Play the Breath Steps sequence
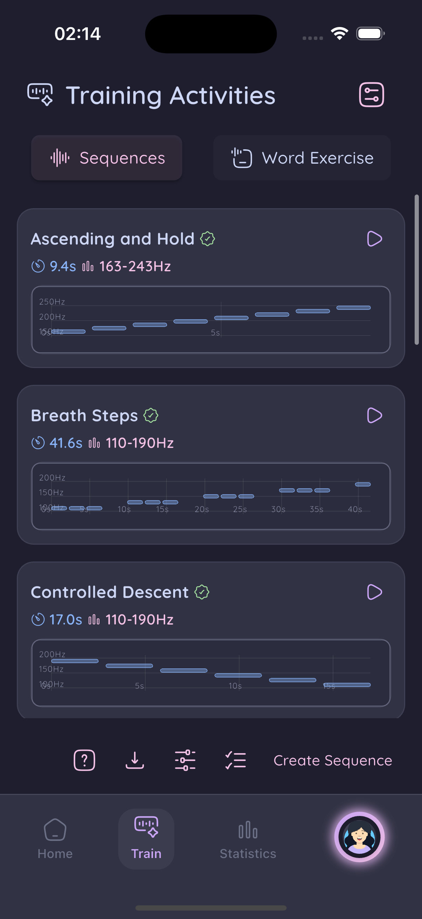 point(374,415)
